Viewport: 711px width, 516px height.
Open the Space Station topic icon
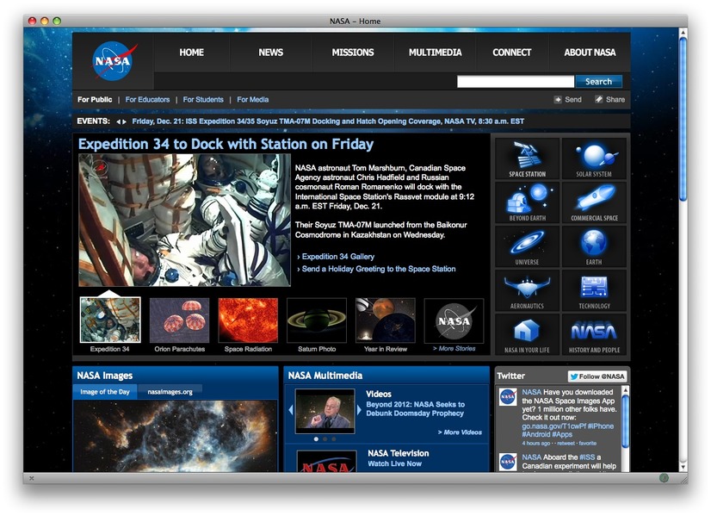pos(527,159)
